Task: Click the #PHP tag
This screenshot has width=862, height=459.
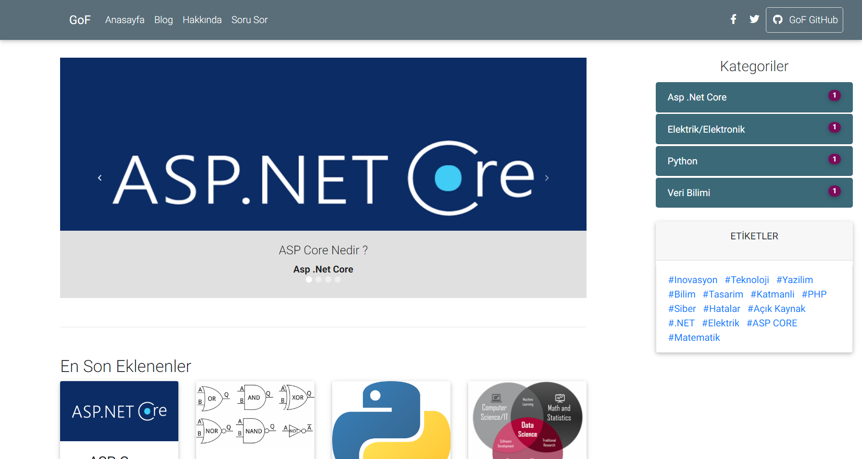Action: (814, 294)
